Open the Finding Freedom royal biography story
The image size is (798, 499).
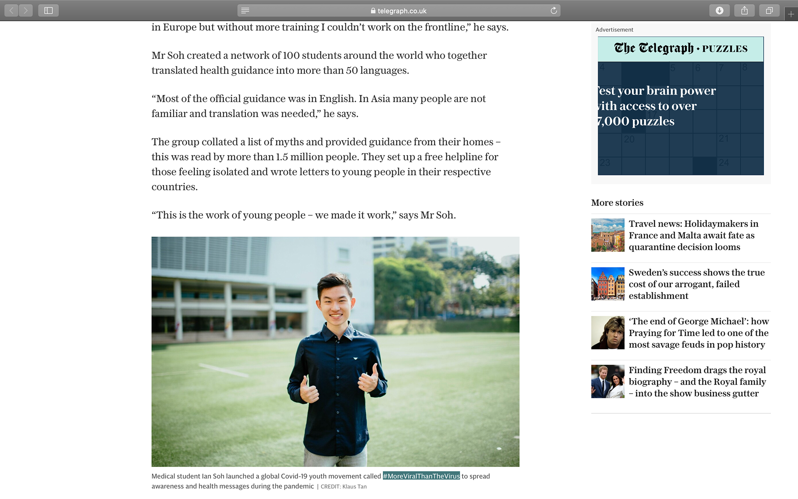tap(697, 381)
